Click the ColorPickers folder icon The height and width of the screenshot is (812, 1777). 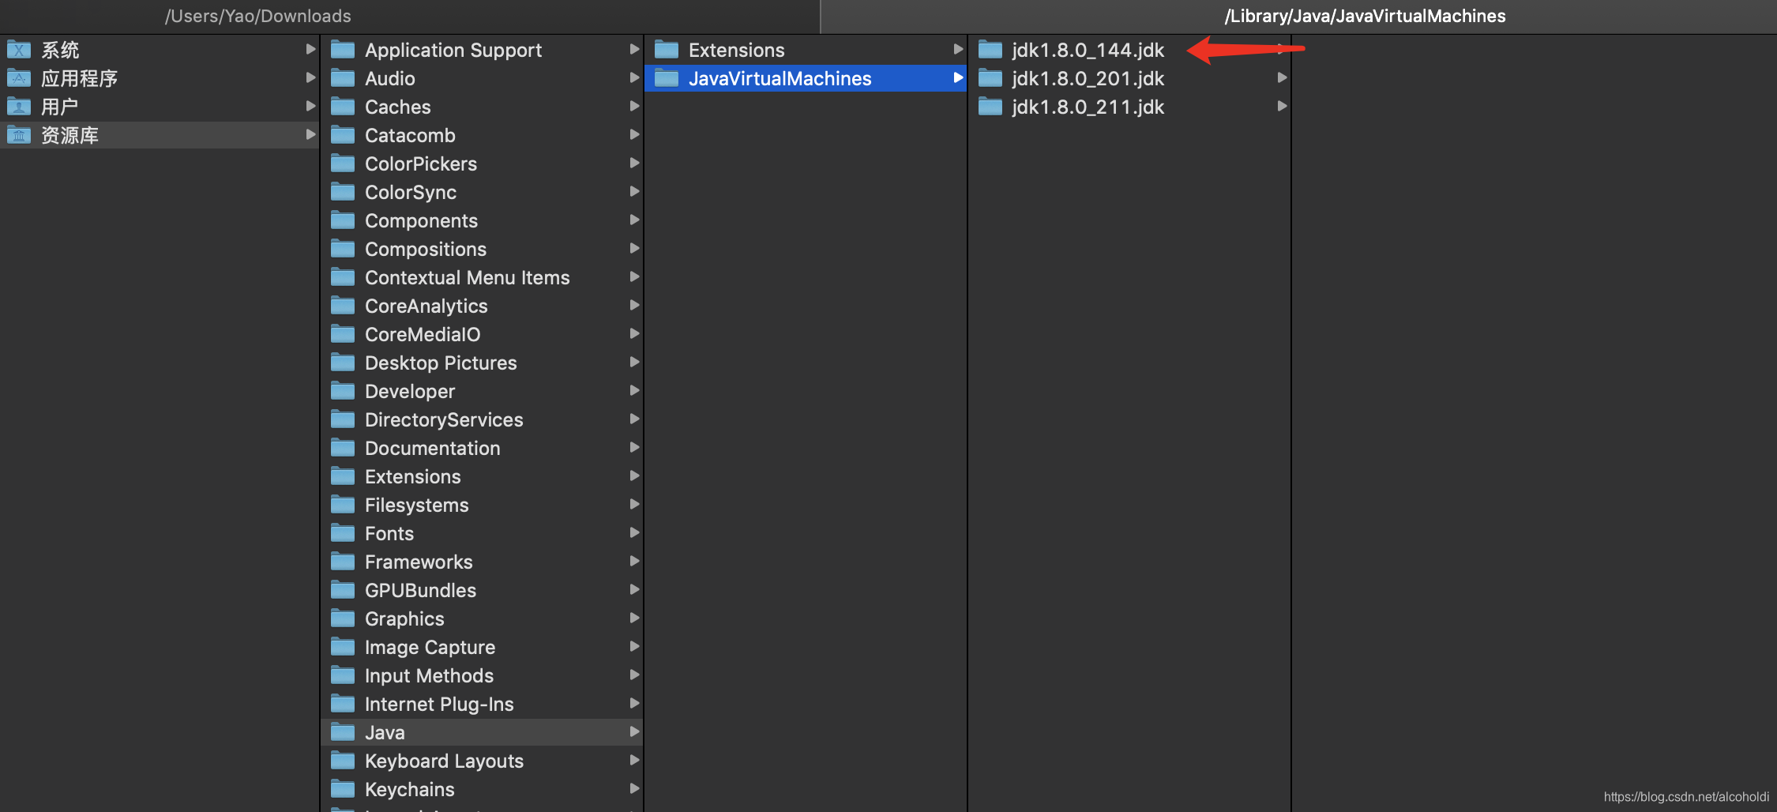pyautogui.click(x=343, y=164)
